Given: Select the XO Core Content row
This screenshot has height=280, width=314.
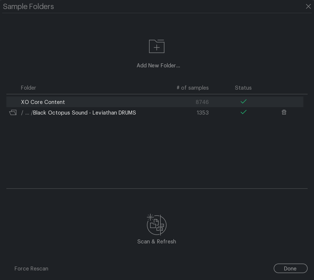Looking at the screenshot, I should pyautogui.click(x=155, y=102).
